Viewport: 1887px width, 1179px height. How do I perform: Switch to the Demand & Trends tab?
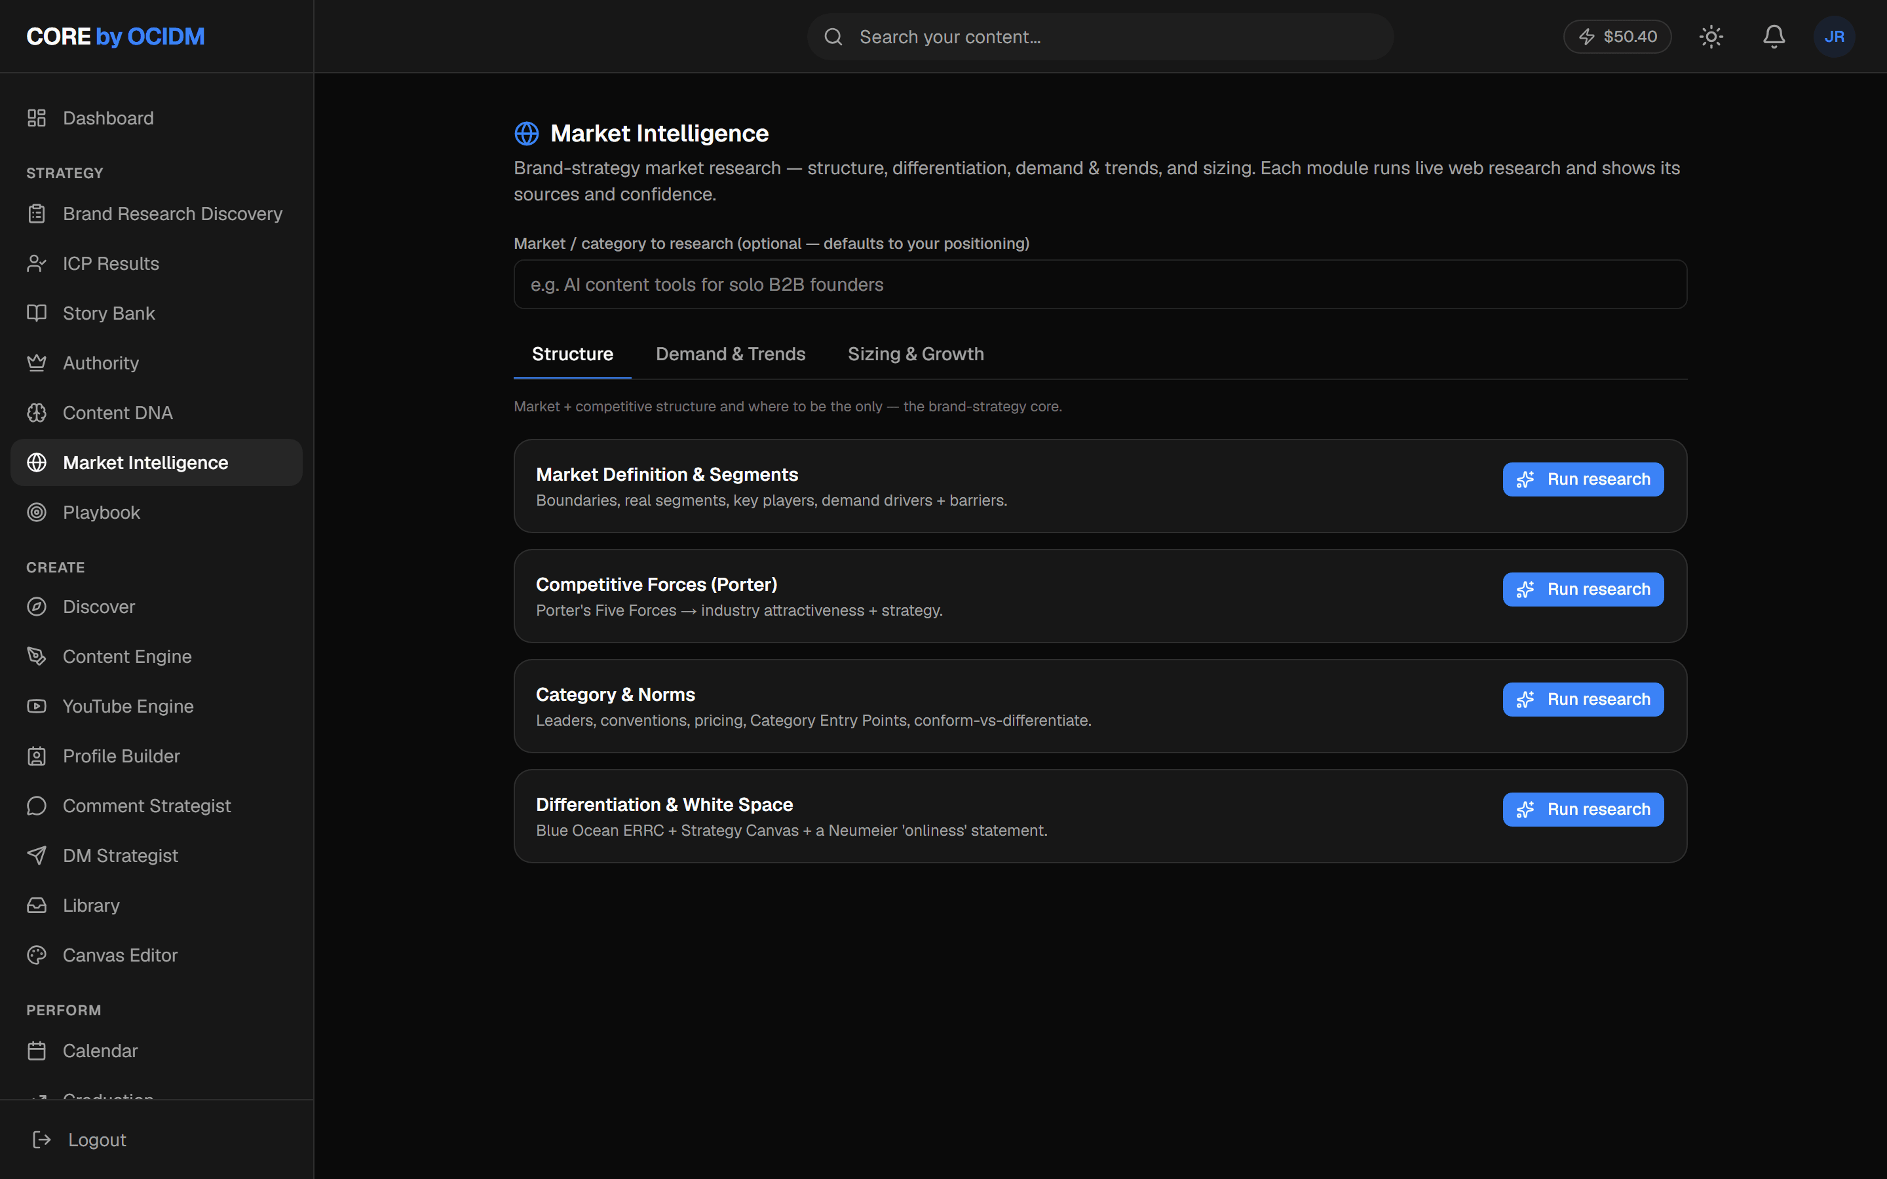pos(731,354)
